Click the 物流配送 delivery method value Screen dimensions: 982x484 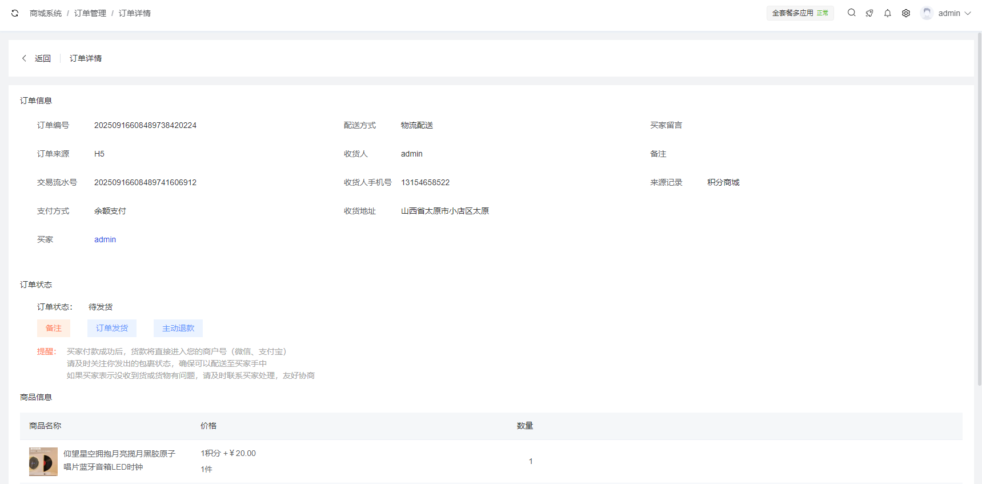tap(417, 125)
